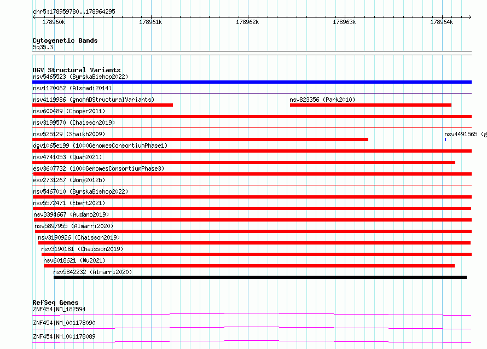
Task: Click the esv3607732 red variant bar
Action: pyautogui.click(x=252, y=174)
